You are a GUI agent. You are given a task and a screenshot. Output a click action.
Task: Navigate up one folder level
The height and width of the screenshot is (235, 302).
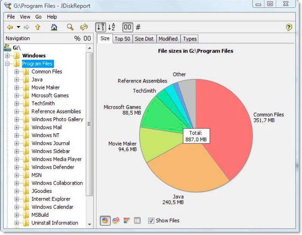pyautogui.click(x=38, y=27)
